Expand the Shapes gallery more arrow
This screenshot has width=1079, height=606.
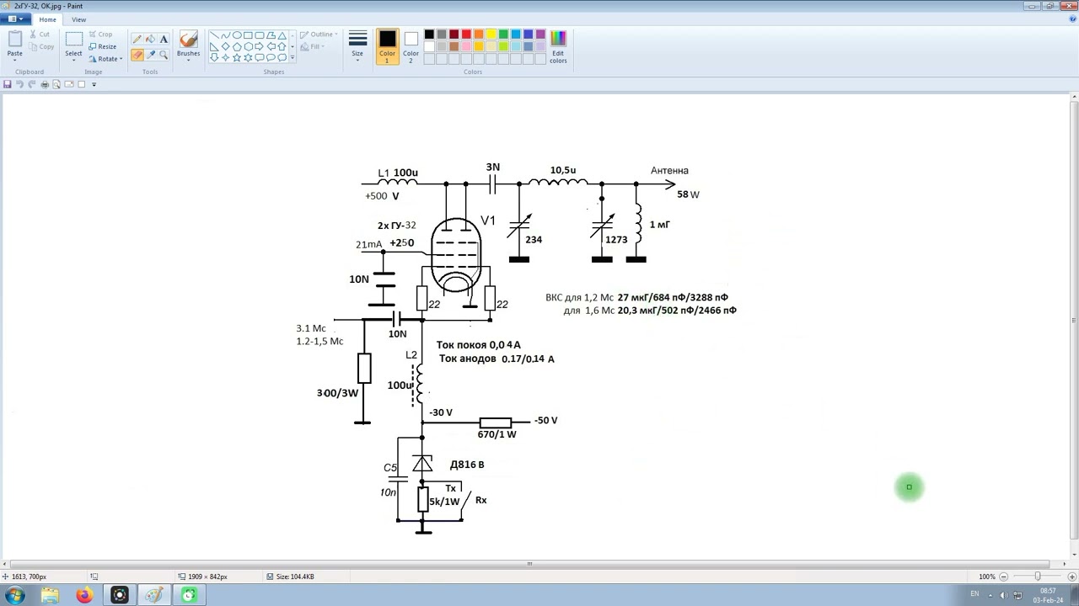coord(293,57)
